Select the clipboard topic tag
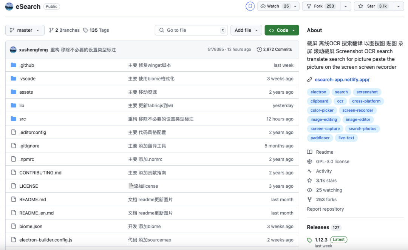 tap(319, 101)
